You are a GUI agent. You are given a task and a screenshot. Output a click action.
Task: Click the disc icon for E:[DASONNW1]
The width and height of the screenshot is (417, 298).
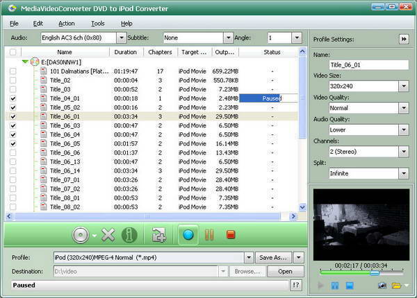tap(35, 62)
